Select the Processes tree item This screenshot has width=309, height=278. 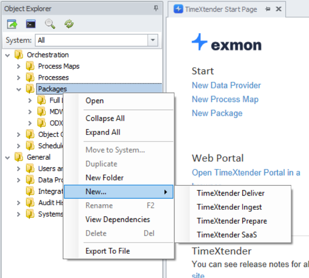(54, 78)
